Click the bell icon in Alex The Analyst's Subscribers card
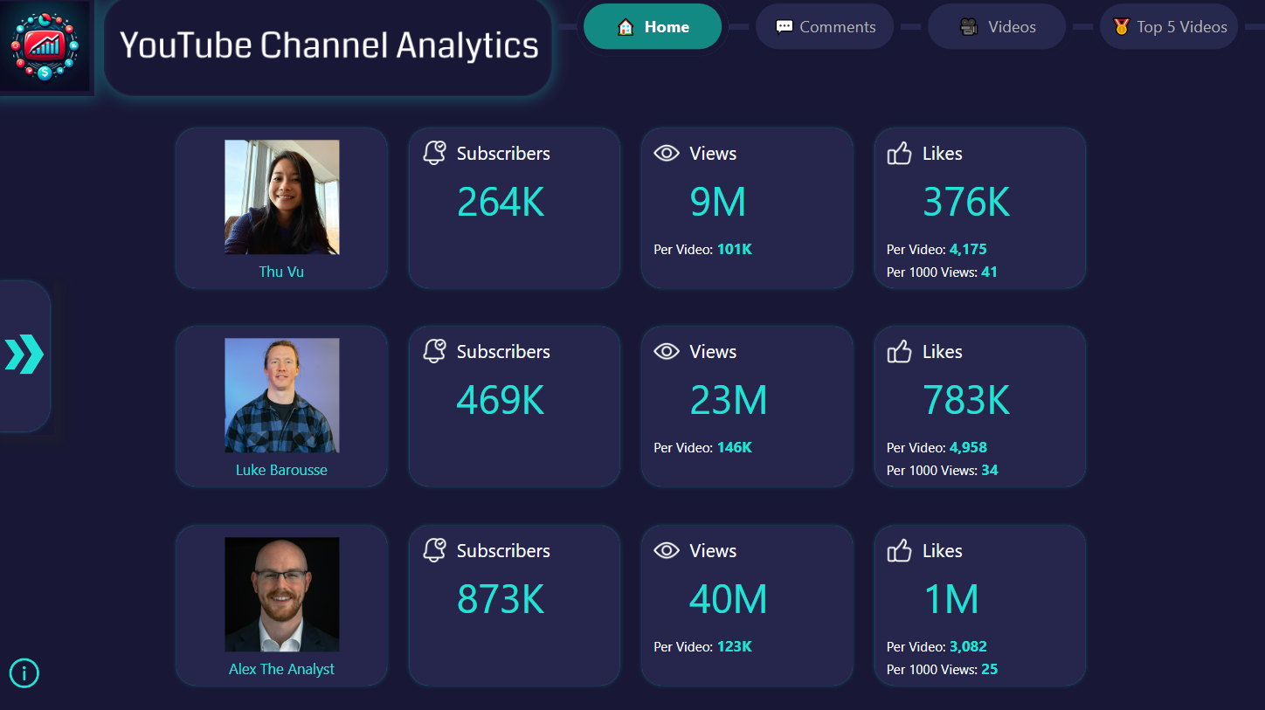 click(x=434, y=550)
